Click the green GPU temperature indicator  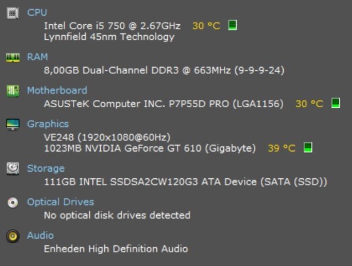click(x=308, y=148)
